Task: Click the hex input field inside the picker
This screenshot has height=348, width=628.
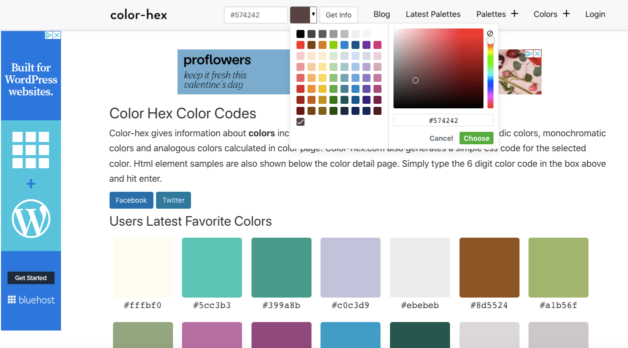Action: (443, 120)
